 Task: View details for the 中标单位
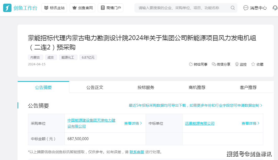click(x=250, y=123)
